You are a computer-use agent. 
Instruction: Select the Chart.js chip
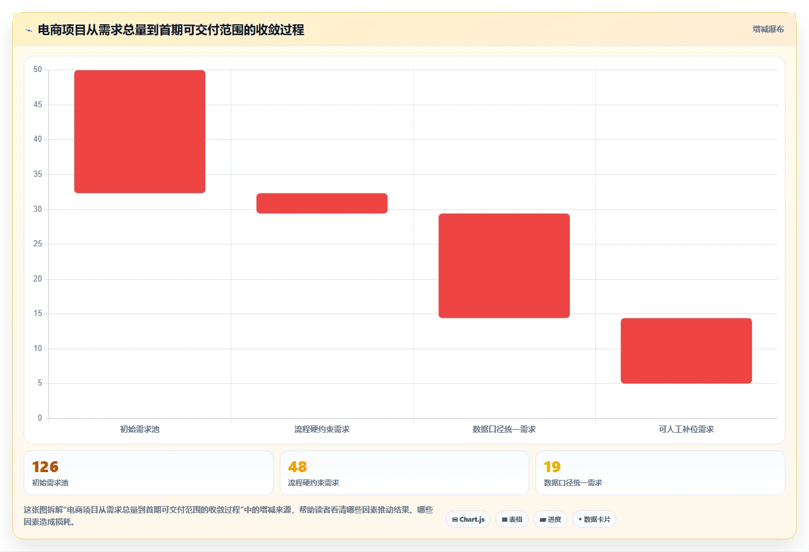pyautogui.click(x=468, y=519)
